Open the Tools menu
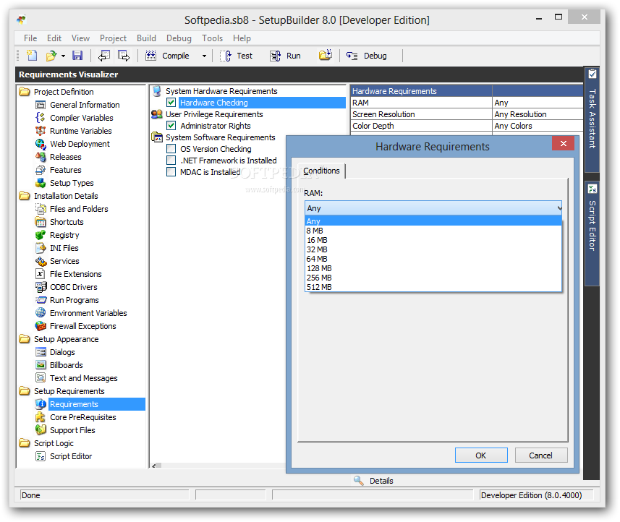This screenshot has width=620, height=522. click(213, 38)
